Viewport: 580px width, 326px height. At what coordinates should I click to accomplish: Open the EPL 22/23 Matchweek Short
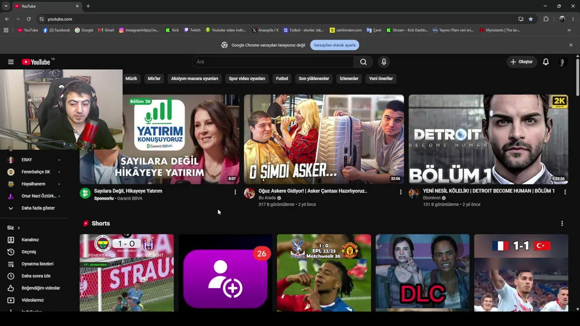(x=324, y=273)
